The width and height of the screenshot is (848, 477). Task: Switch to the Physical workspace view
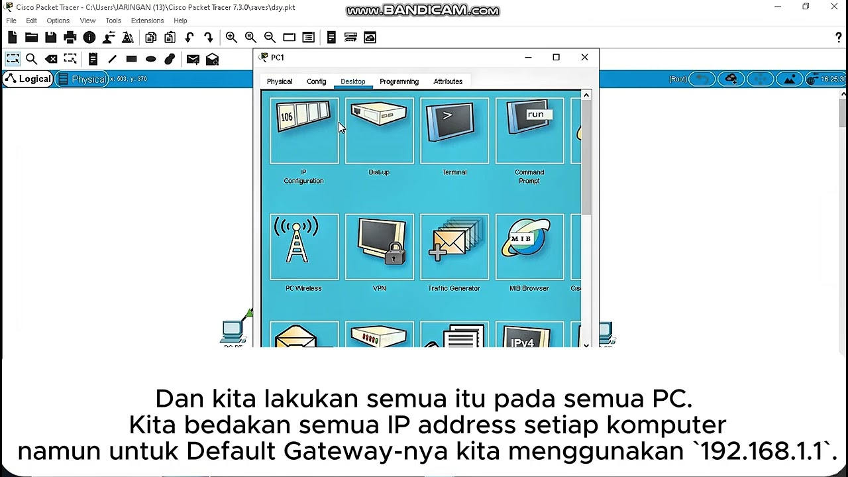[81, 79]
